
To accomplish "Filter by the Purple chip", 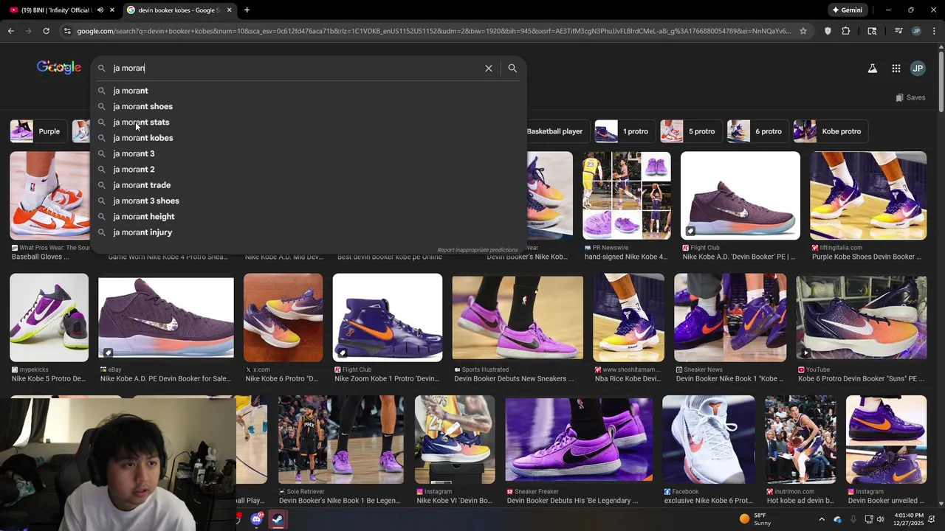I will point(37,131).
